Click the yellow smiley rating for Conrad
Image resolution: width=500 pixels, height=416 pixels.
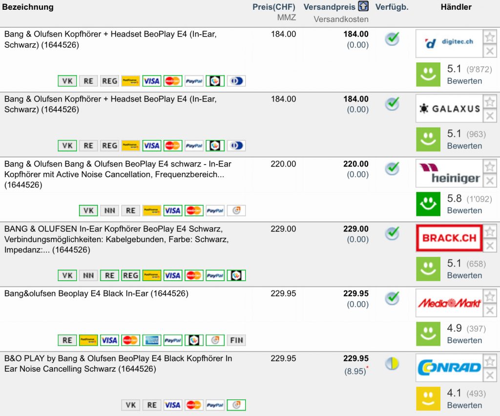click(428, 398)
